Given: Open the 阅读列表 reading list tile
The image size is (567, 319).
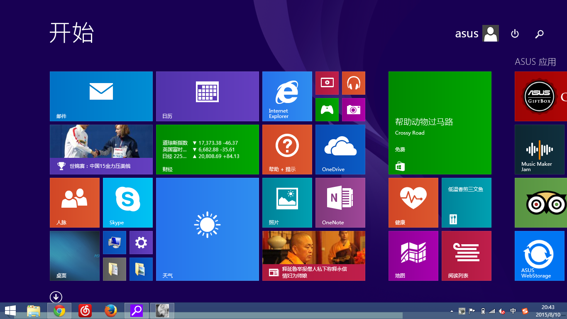Looking at the screenshot, I should (467, 256).
